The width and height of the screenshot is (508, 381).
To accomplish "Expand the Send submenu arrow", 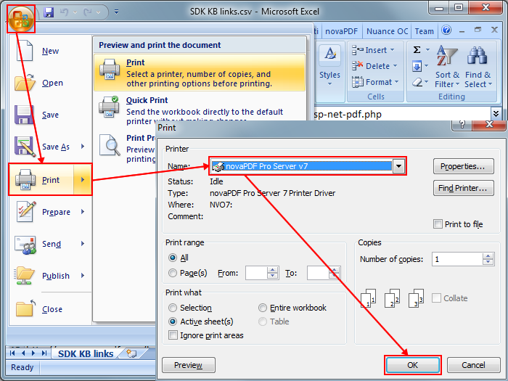I will pyautogui.click(x=83, y=244).
